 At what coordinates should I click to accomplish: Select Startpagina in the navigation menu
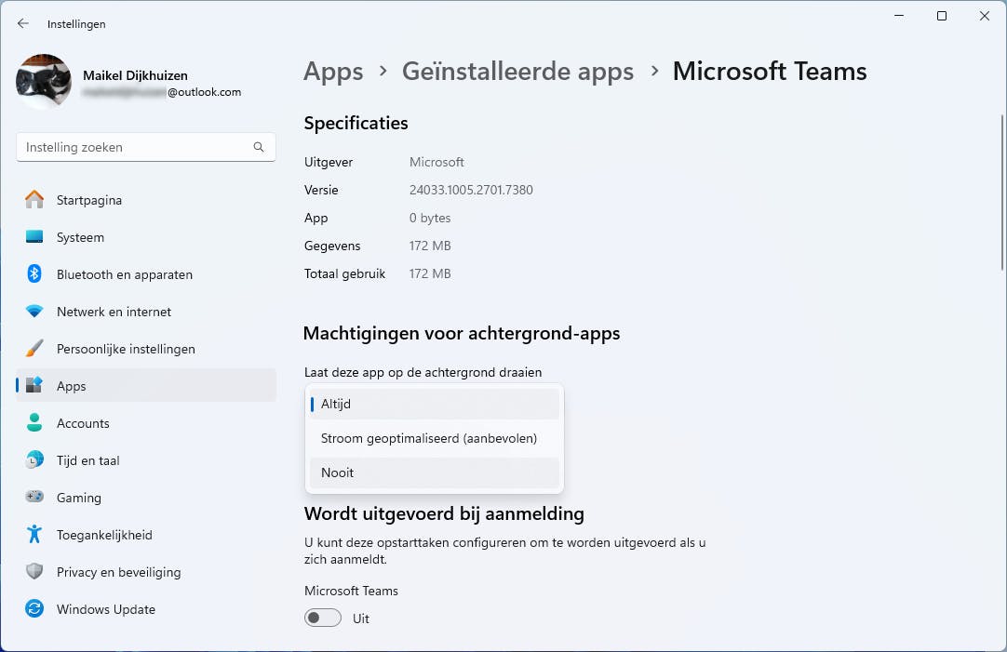pos(88,200)
